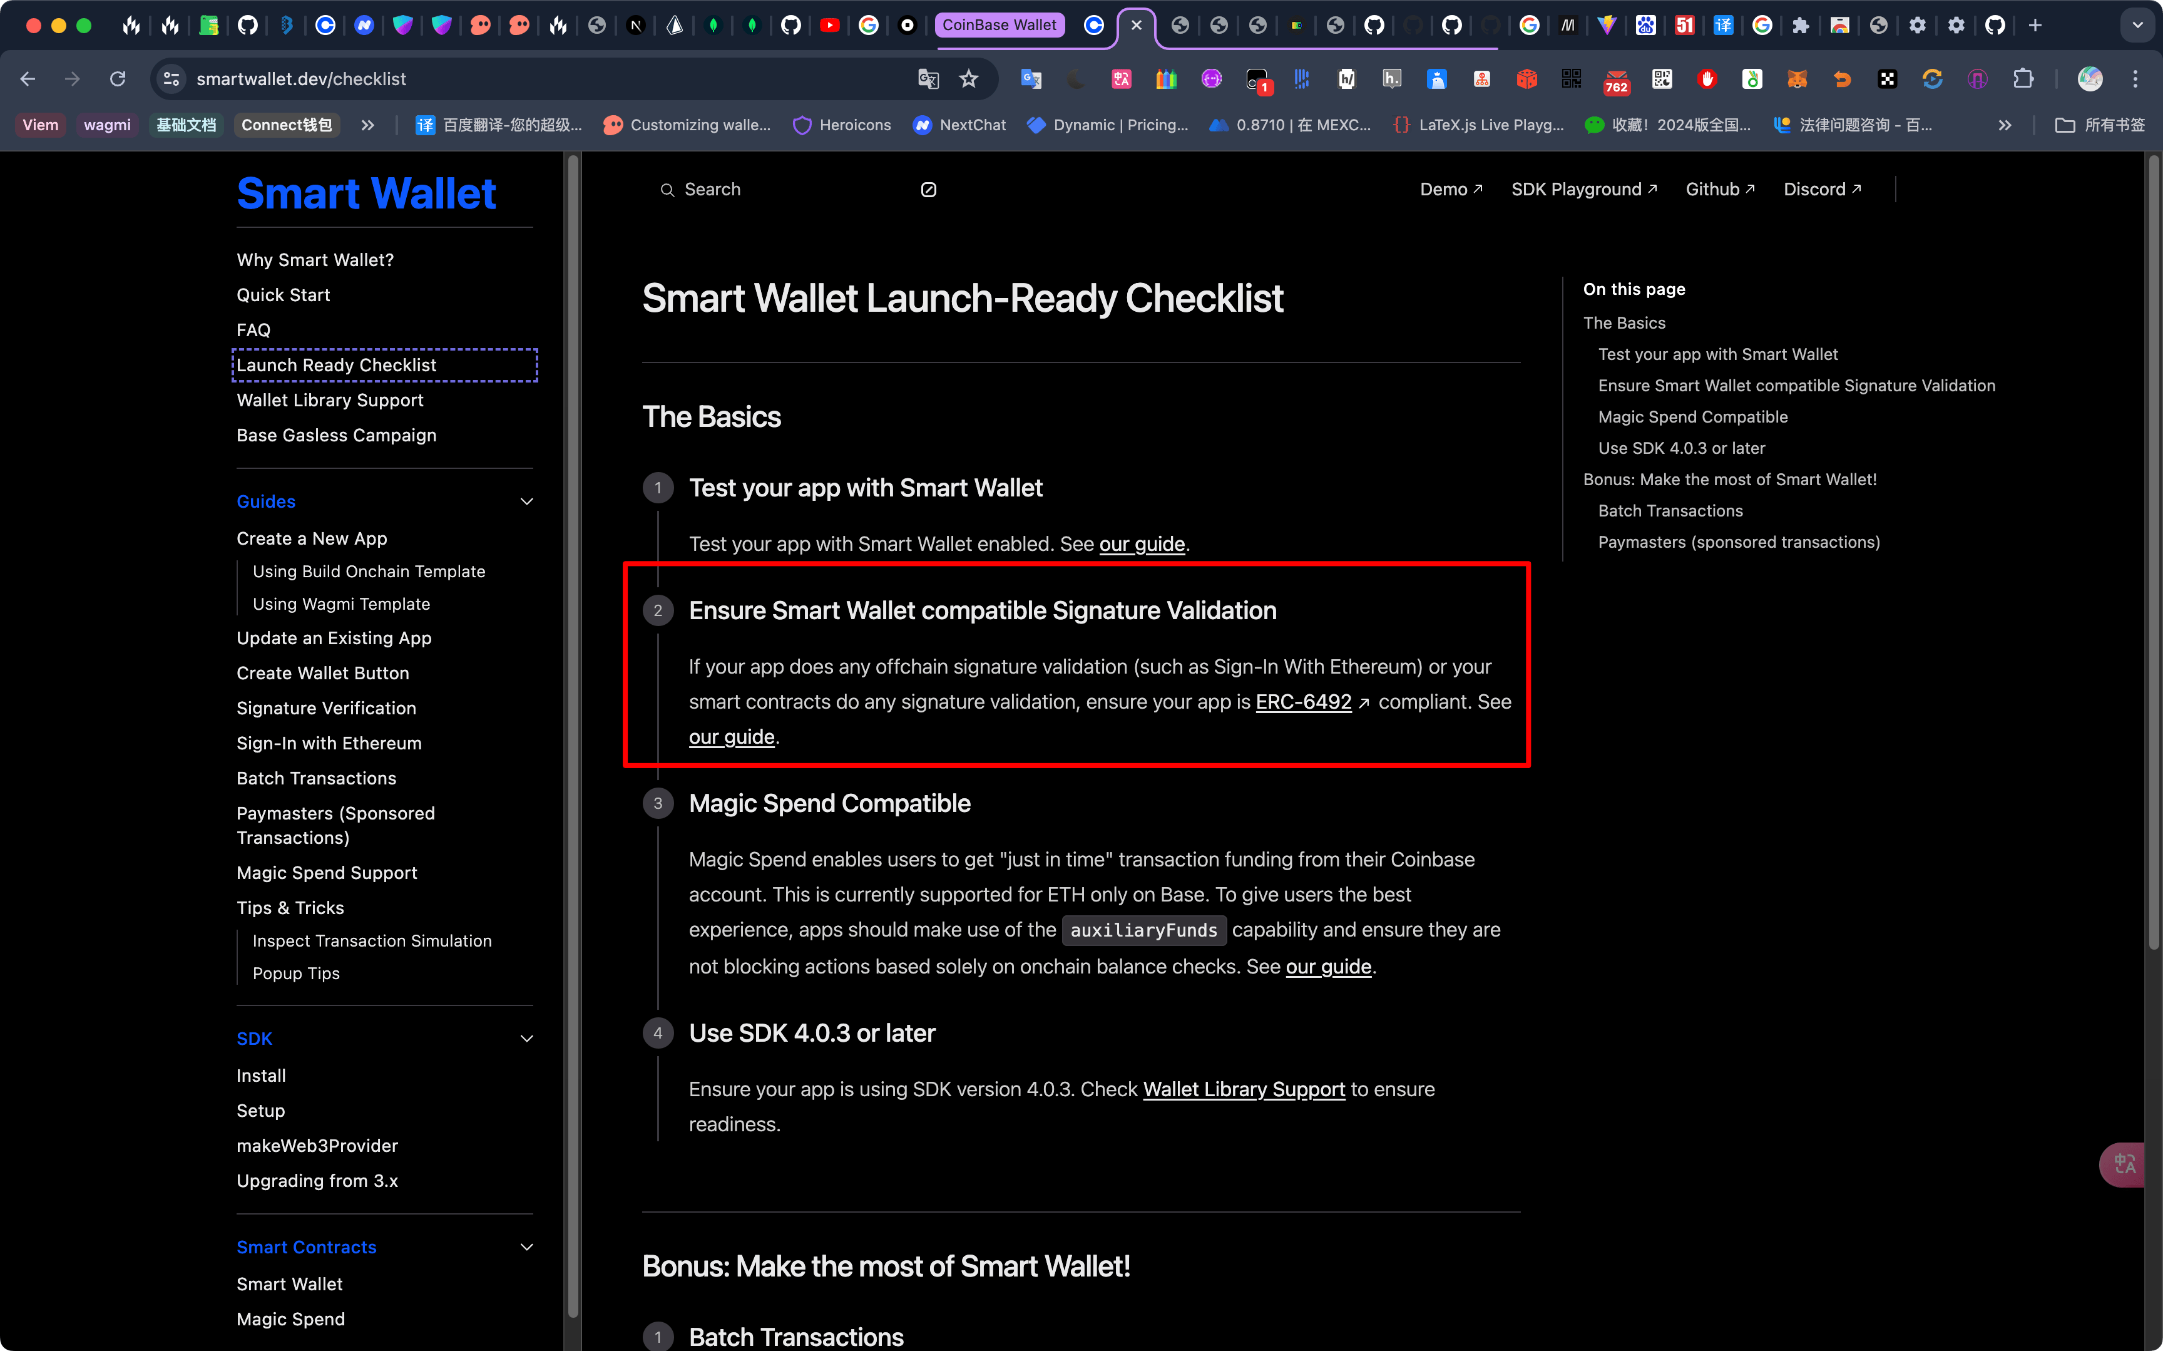Screen dimensions: 2163x1351
Task: Open the QR code extension with white background
Action: pos(1662,79)
